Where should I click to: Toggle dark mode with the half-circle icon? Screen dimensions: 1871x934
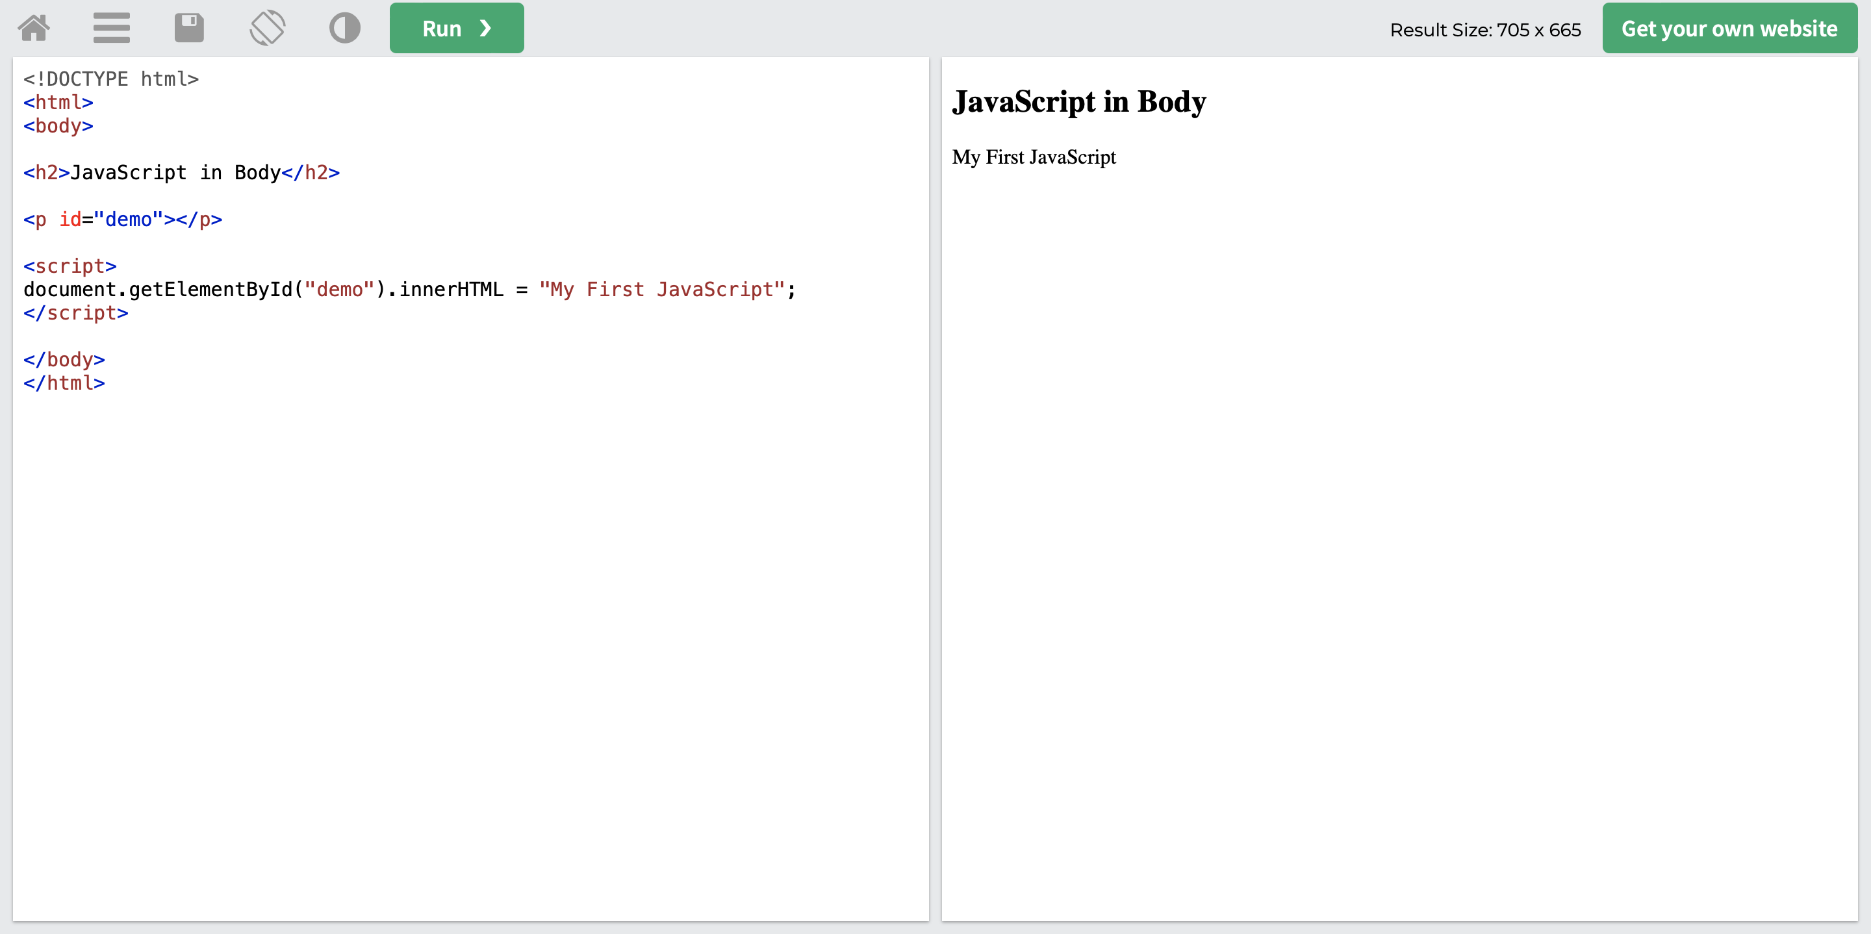pos(344,29)
